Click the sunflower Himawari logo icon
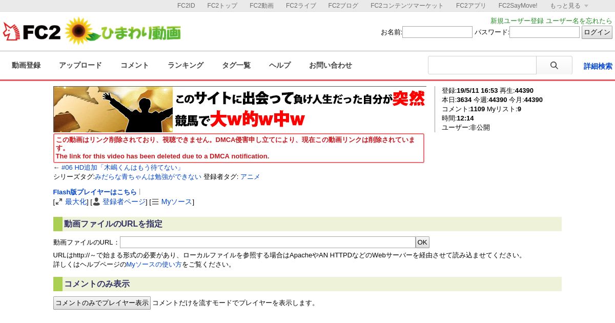The height and width of the screenshot is (323, 615). [x=79, y=31]
